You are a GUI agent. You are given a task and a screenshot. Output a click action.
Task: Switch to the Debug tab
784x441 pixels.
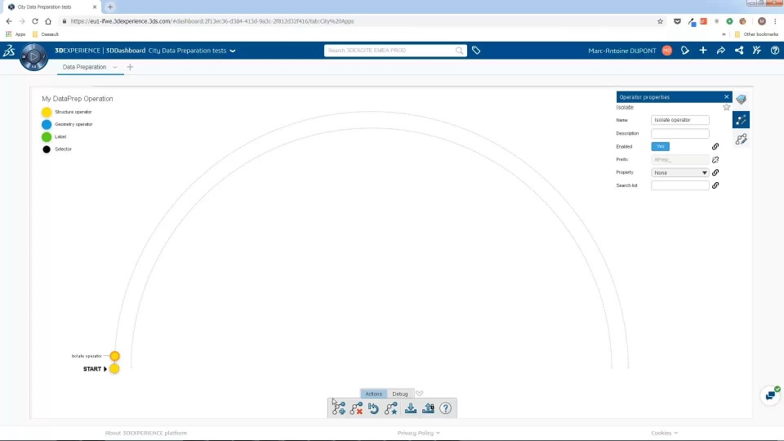click(400, 394)
